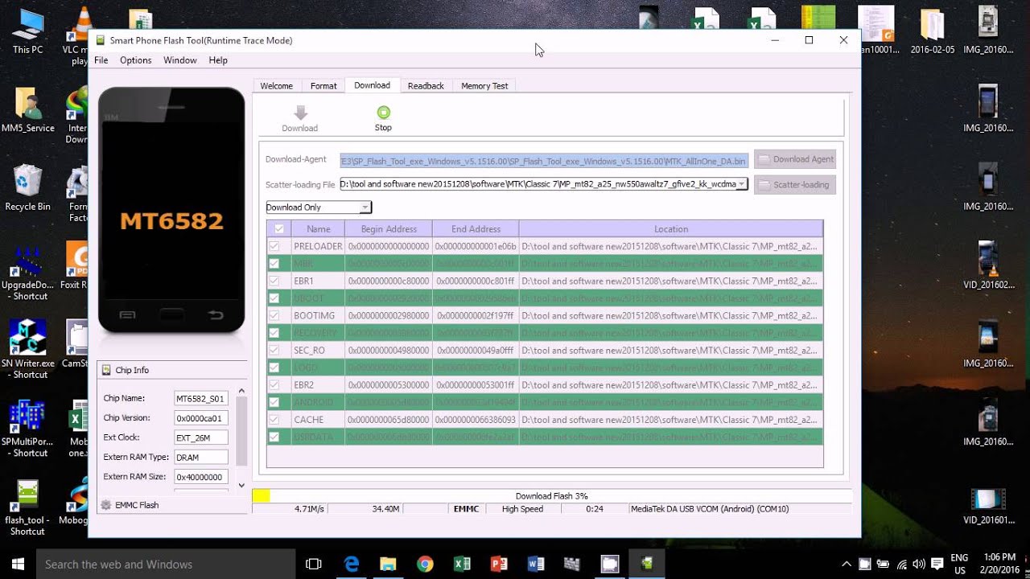
Task: Open Action Center notifications icon
Action: coord(937,565)
